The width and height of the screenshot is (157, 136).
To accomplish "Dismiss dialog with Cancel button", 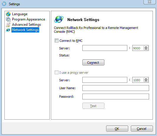I will tap(142, 129).
